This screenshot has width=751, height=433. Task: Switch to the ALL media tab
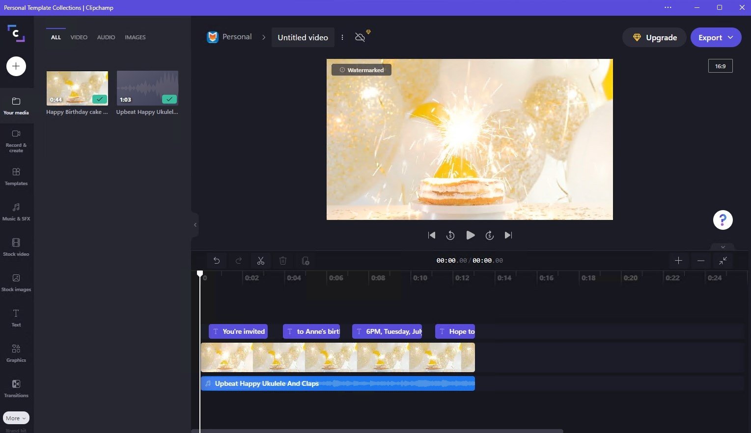(56, 37)
